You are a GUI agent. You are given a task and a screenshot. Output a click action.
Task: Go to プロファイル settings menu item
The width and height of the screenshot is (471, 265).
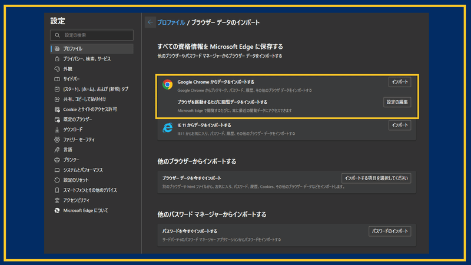92,49
